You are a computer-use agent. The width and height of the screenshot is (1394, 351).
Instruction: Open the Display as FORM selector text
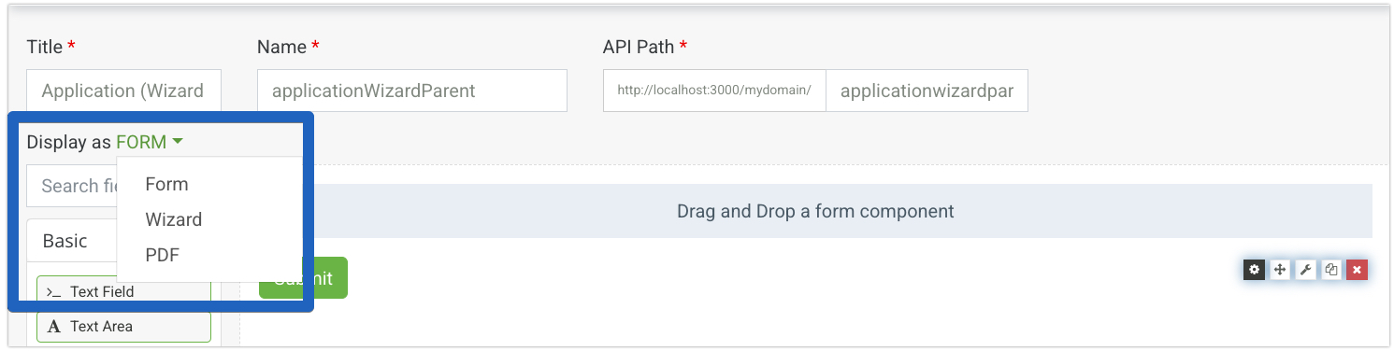tap(105, 142)
